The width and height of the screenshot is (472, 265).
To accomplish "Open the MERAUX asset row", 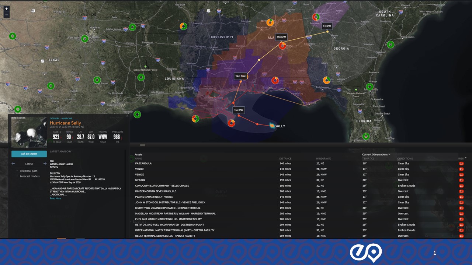I will [299, 180].
